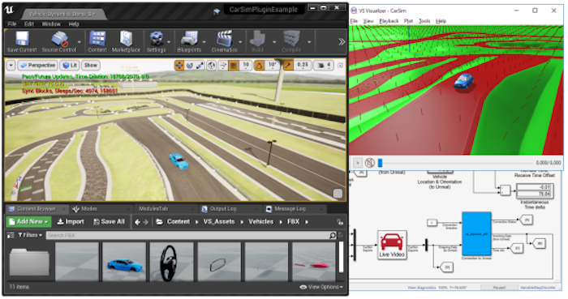568x299 pixels.
Task: Open Settings dropdown arrow
Action: click(x=169, y=42)
